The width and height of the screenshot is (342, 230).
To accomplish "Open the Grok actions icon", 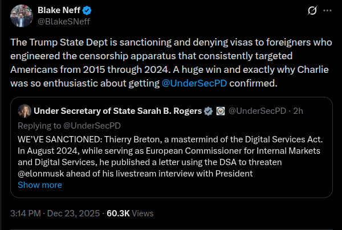I will click(x=312, y=11).
